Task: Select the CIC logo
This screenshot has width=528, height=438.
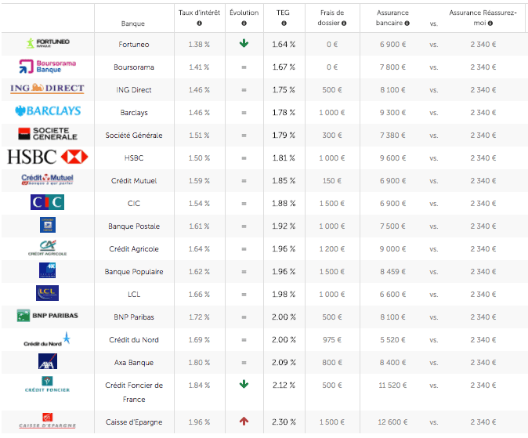Action: tap(47, 203)
